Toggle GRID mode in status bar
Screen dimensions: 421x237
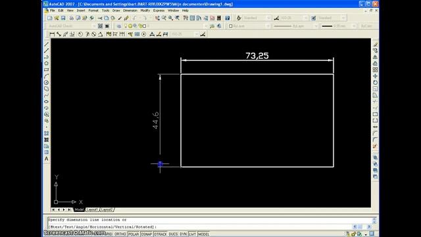click(109, 234)
